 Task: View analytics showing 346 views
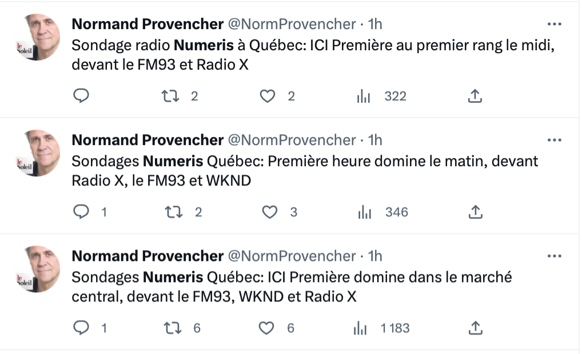click(x=382, y=212)
